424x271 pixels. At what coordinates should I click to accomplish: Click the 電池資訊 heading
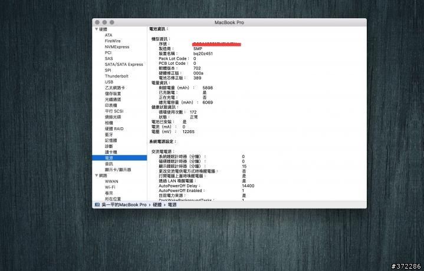point(159,29)
